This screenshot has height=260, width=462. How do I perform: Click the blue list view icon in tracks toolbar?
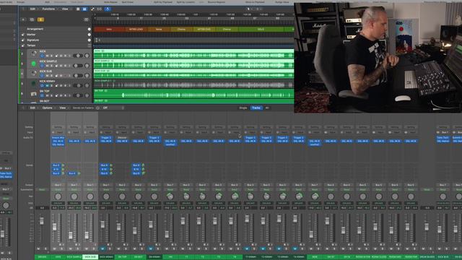coord(84,9)
